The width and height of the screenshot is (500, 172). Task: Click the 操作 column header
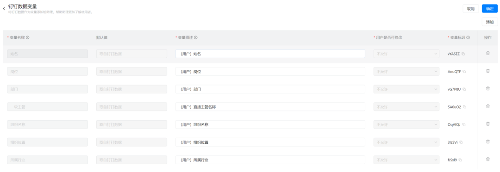[x=487, y=37]
